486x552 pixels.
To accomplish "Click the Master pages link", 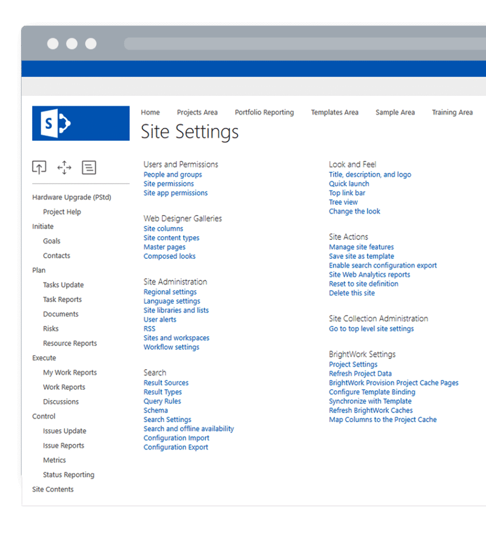I will coord(164,247).
